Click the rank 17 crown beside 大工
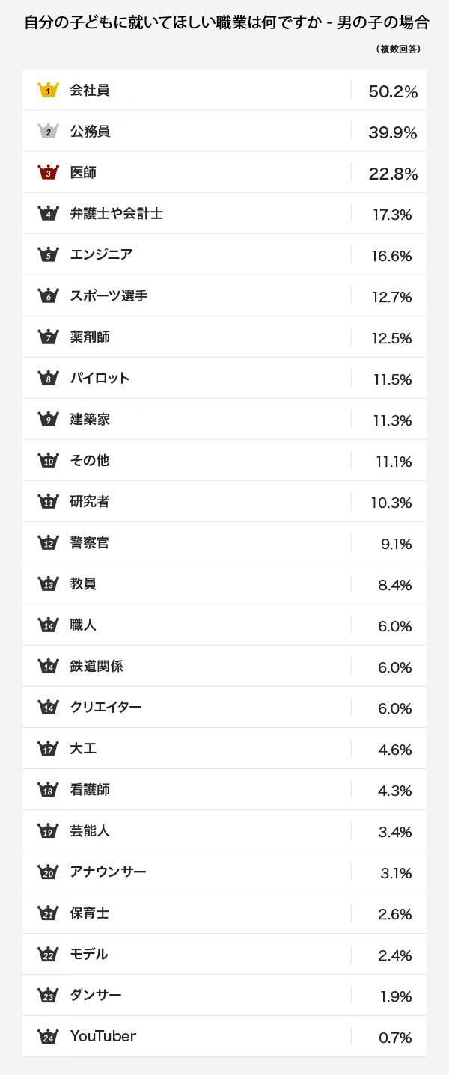Screen dimensions: 449x1075 coord(48,748)
